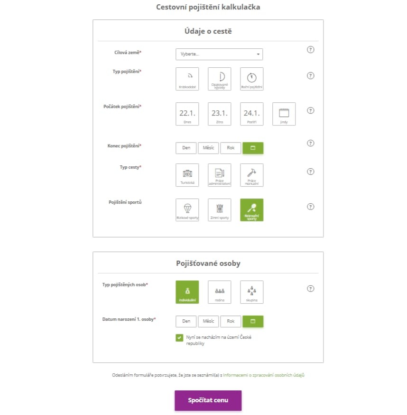
Task: Pick the 22.1. Dnes start date
Action: 187,114
